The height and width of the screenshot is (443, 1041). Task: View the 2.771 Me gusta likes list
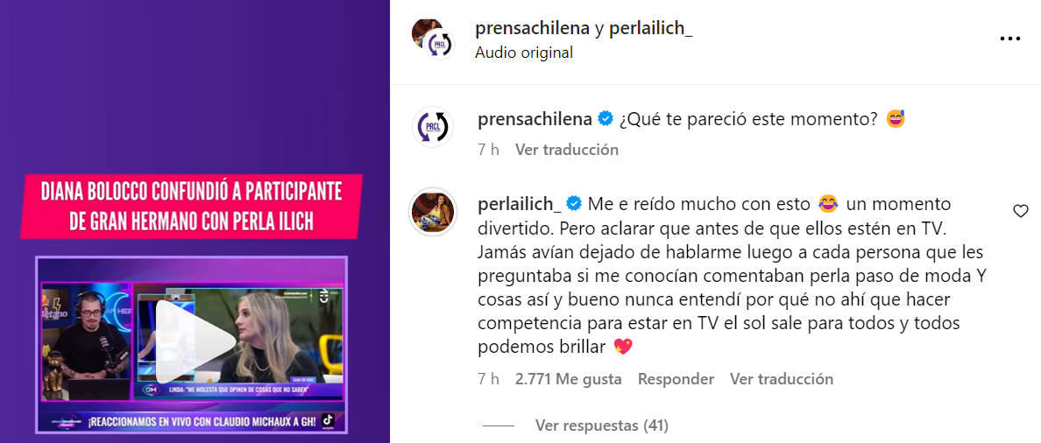[569, 379]
